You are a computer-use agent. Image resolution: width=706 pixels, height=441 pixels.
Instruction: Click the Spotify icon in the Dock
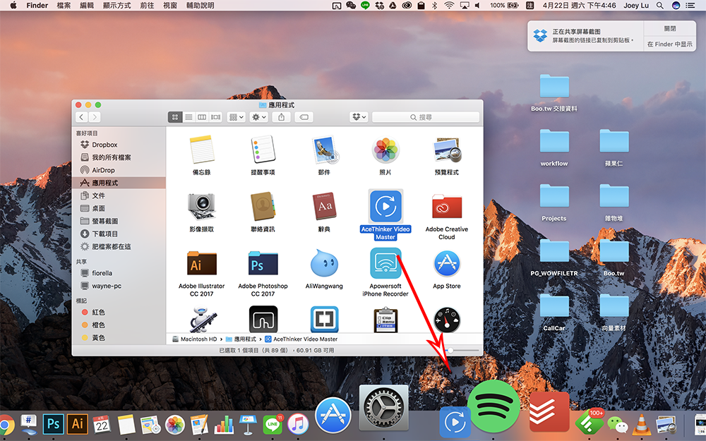coord(494,406)
